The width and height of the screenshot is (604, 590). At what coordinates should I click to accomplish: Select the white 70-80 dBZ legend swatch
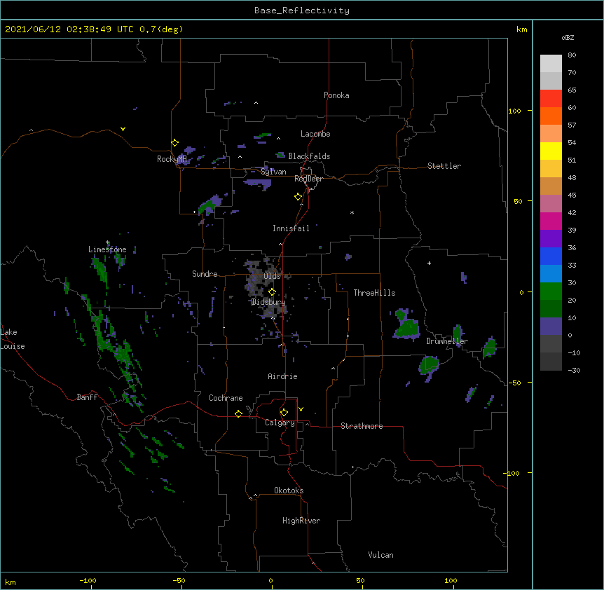pos(551,64)
